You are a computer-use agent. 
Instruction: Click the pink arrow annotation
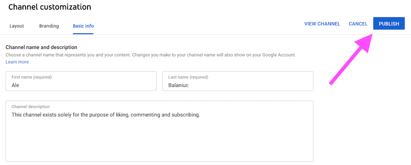(x=351, y=59)
